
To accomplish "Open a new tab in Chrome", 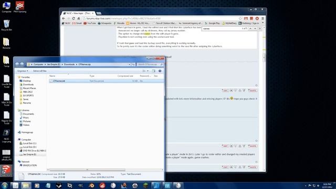I will 99,13.
